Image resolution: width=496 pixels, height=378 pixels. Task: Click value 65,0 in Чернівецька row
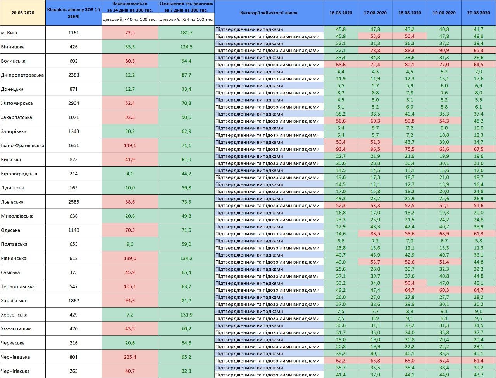coord(410,361)
